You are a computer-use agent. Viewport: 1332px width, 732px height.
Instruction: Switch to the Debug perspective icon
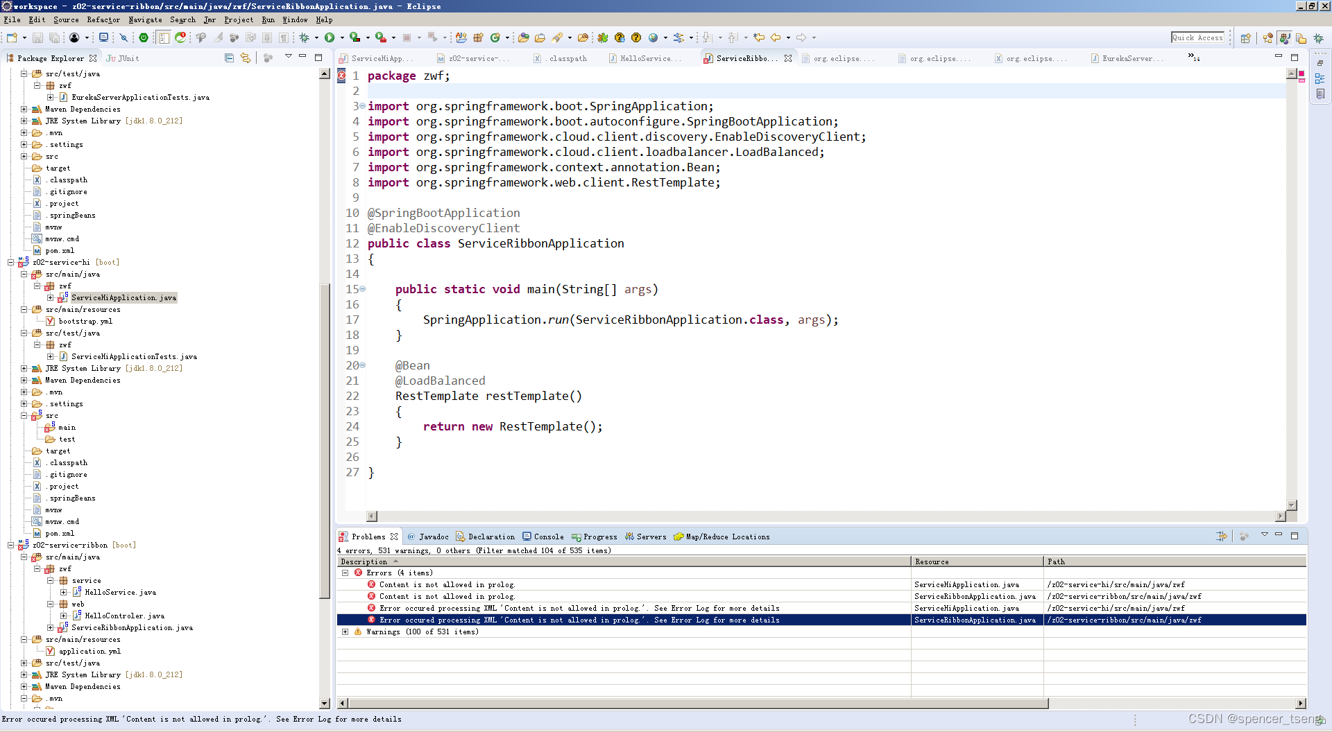coord(1318,38)
